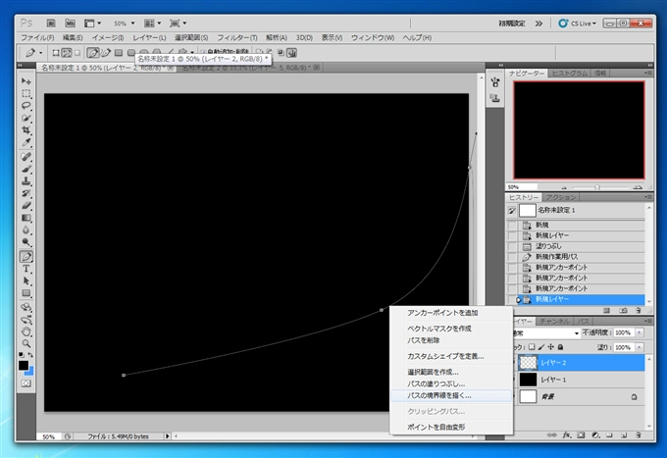Show more workspaces with double-arrow button
The width and height of the screenshot is (667, 458).
click(539, 24)
